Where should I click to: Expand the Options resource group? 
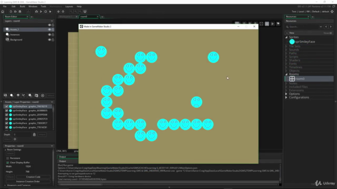pyautogui.click(x=286, y=94)
